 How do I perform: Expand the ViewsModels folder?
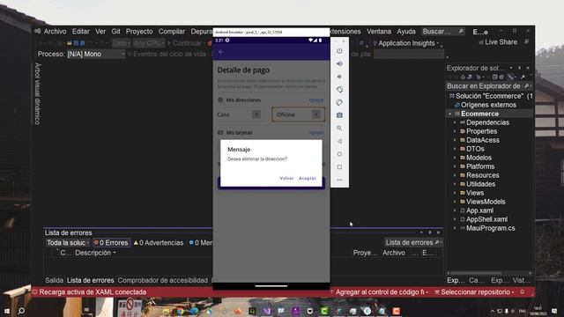pos(455,202)
